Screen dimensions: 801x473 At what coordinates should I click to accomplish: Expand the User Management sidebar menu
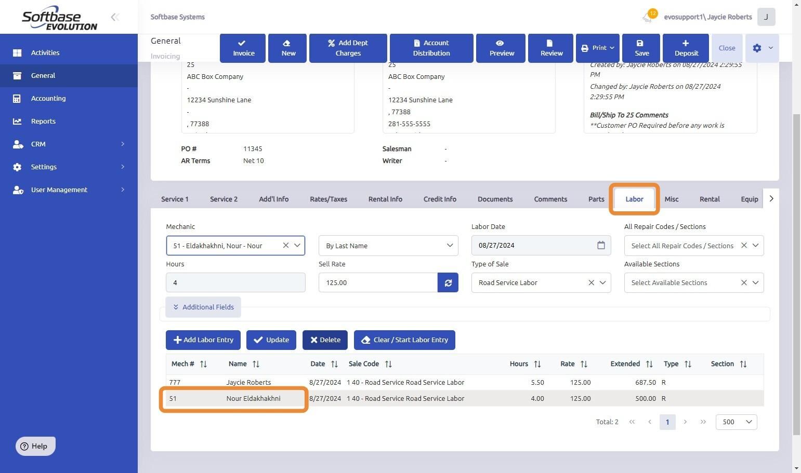[x=69, y=190]
